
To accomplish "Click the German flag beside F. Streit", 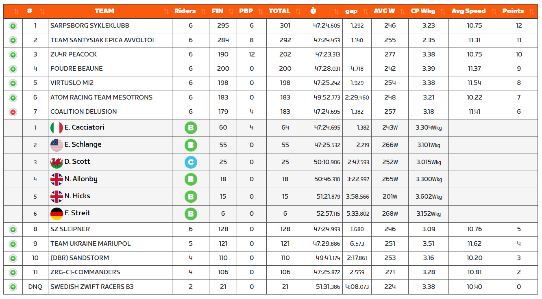I will tap(57, 213).
